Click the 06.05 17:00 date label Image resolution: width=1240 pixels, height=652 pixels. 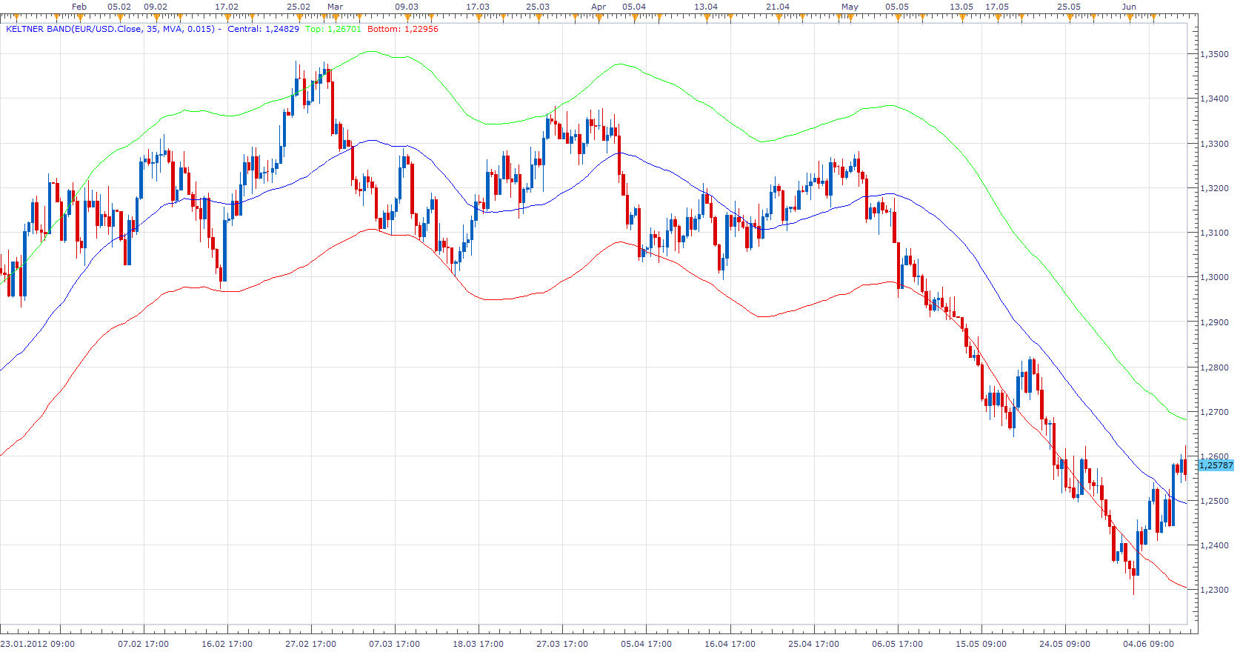coord(898,644)
